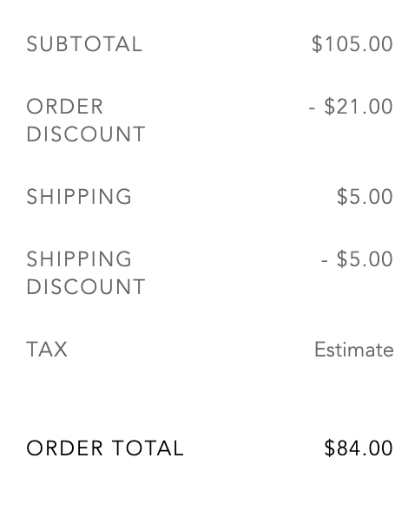Click the dollar sign in $105.00
The width and height of the screenshot is (415, 510).
[x=317, y=44]
